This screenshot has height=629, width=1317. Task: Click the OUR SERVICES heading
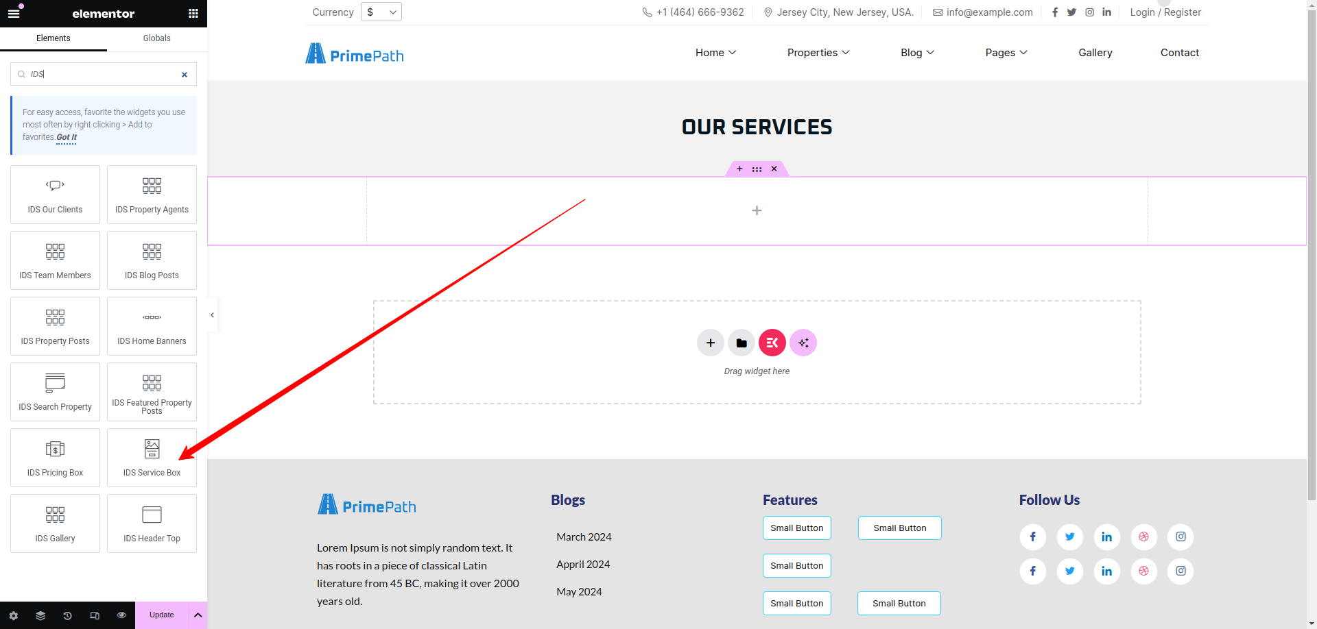click(x=757, y=127)
